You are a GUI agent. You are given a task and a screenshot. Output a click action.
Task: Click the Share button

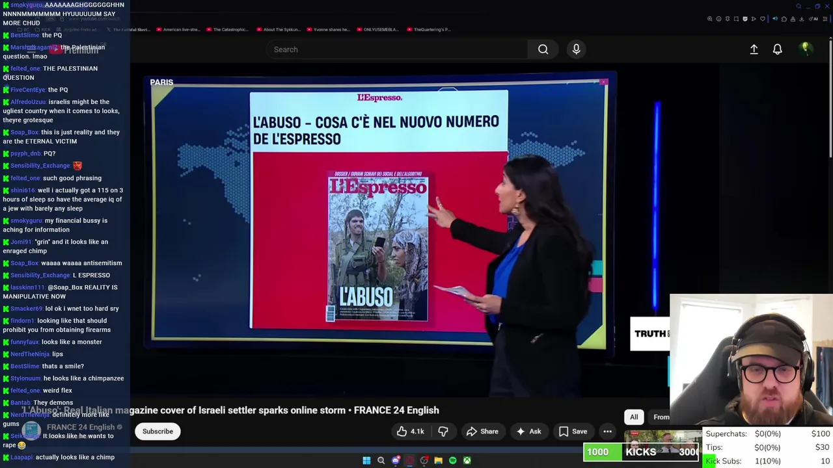click(482, 431)
